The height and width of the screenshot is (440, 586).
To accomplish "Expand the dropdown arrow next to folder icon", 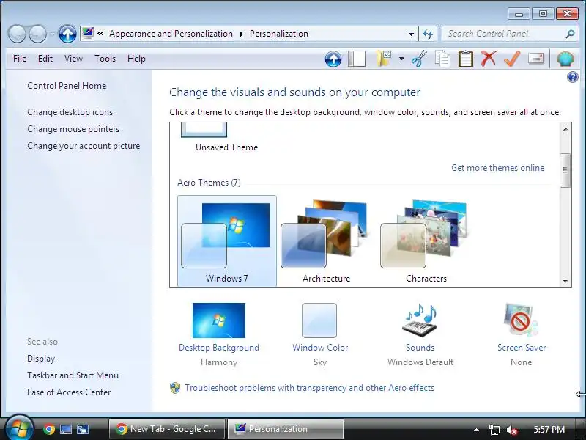I will [401, 59].
